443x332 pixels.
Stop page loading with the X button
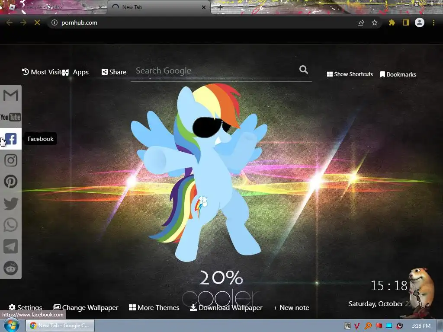[37, 22]
